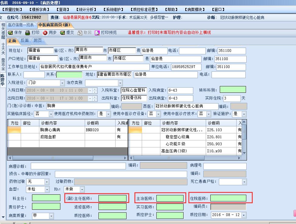Screen dimensions: 296x224
Task: Open the 病案模块 menu
Action: pos(195,9)
